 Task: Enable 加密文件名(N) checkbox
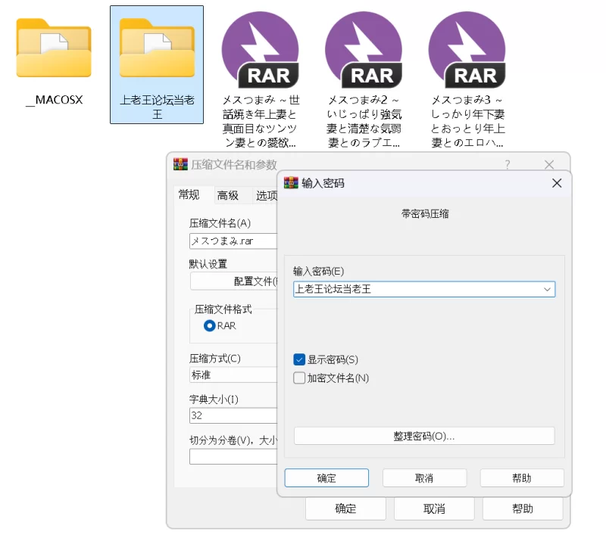[299, 378]
